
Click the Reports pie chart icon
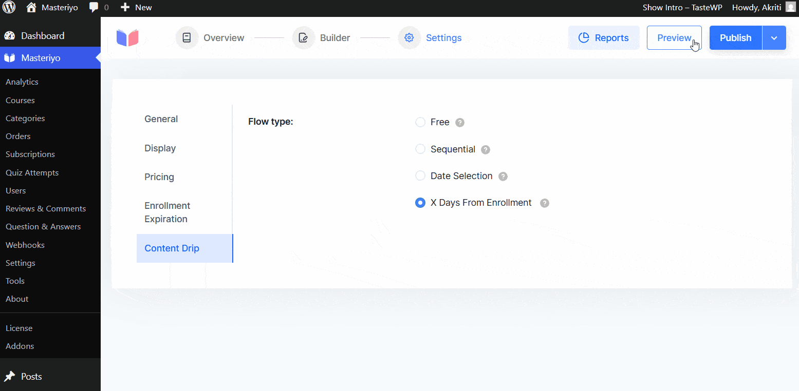pos(584,38)
